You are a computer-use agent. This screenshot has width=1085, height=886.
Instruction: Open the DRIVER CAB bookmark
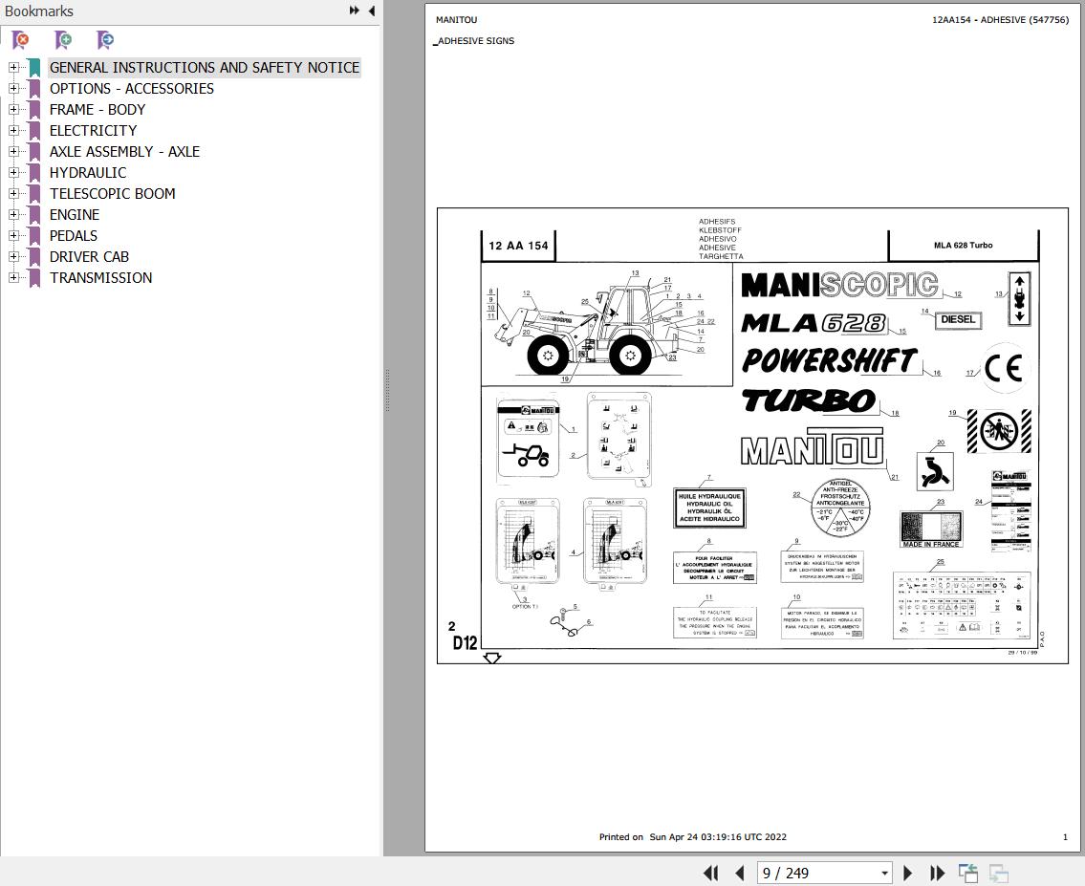pyautogui.click(x=89, y=256)
